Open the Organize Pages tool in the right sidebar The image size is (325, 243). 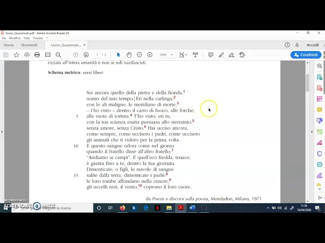click(x=319, y=99)
